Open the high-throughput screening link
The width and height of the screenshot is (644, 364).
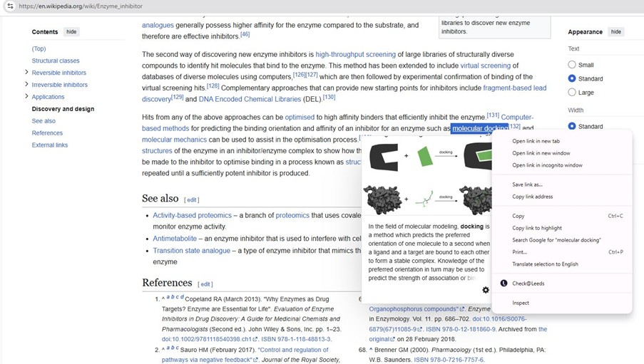click(355, 54)
